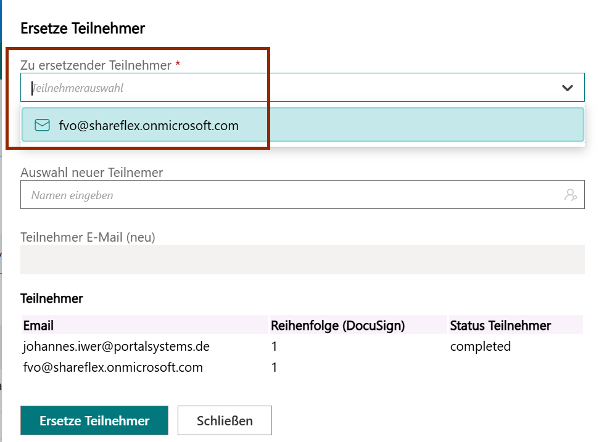Screen dimensions: 599x442
Task: Click the Status Teilnehmer column header
Action: point(500,325)
